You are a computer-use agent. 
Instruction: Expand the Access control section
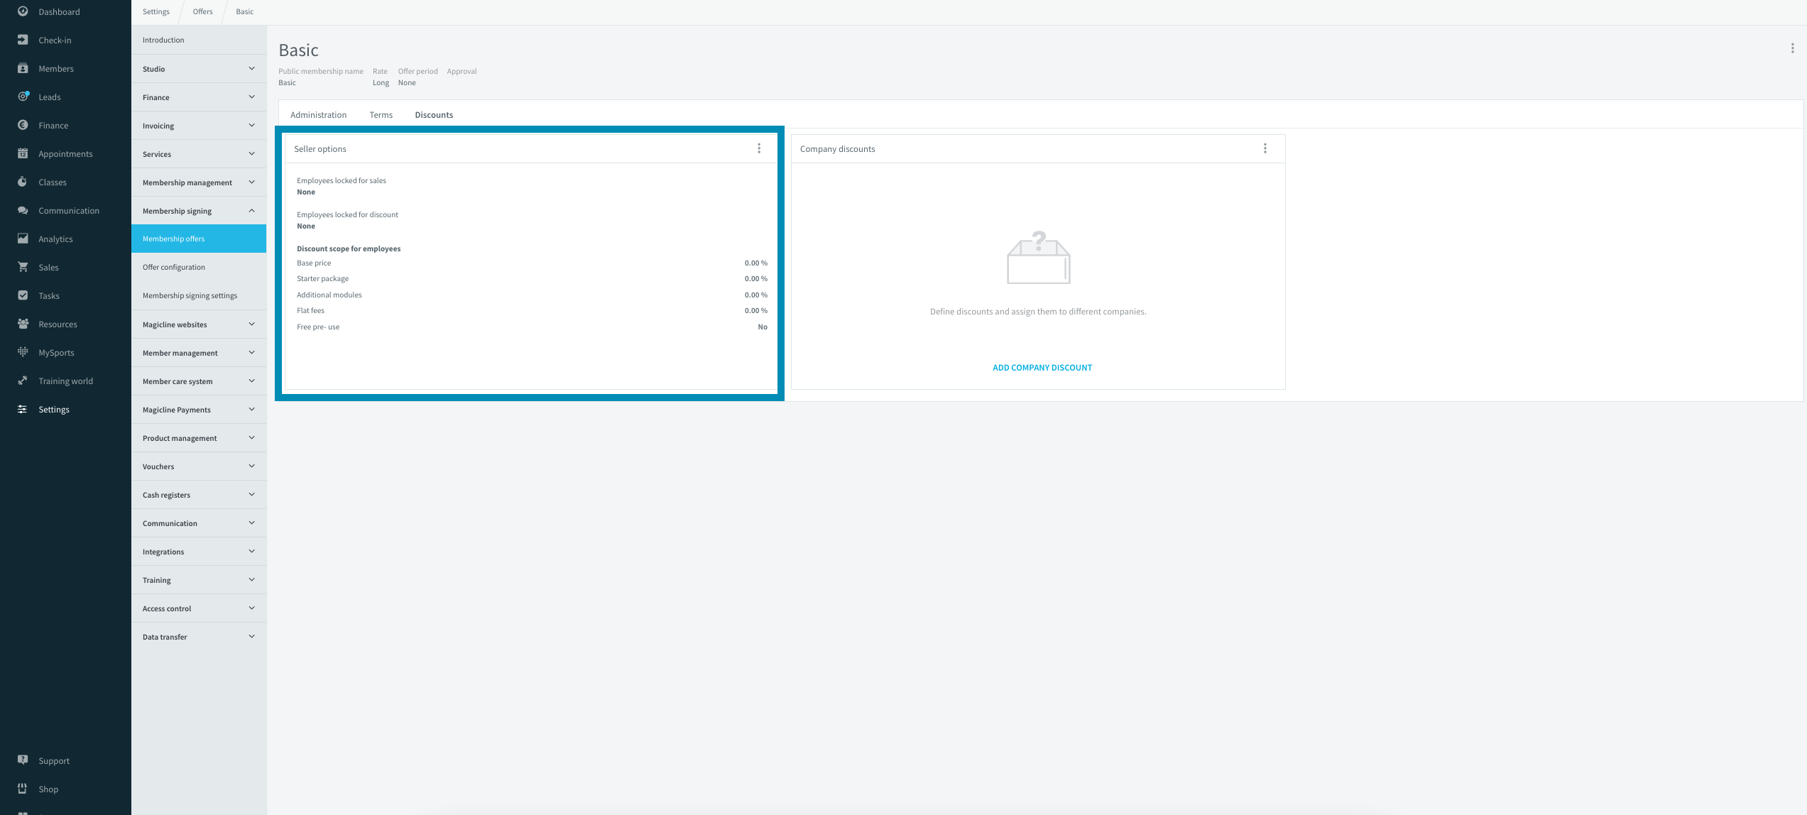click(x=199, y=608)
